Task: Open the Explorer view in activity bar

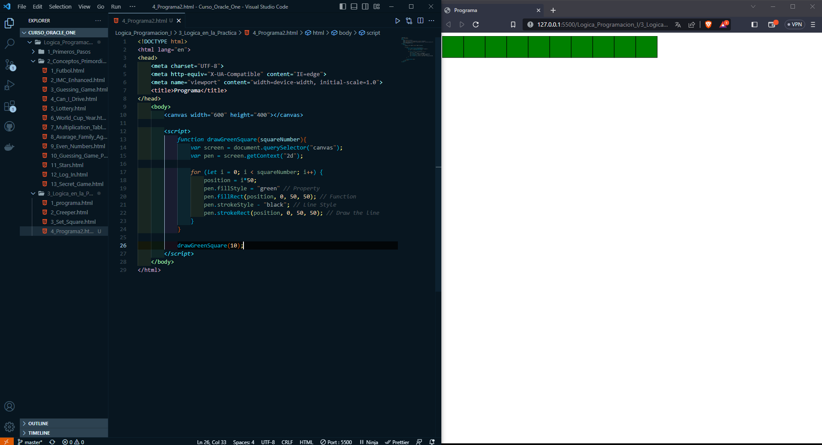Action: pyautogui.click(x=9, y=23)
